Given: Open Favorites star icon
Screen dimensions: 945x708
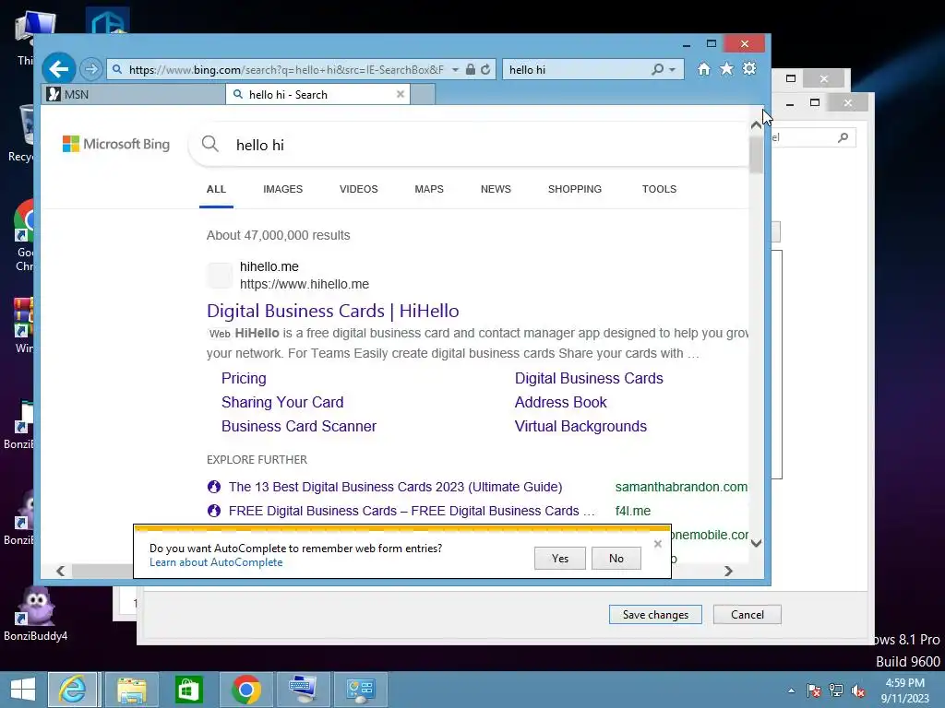Looking at the screenshot, I should 727,68.
